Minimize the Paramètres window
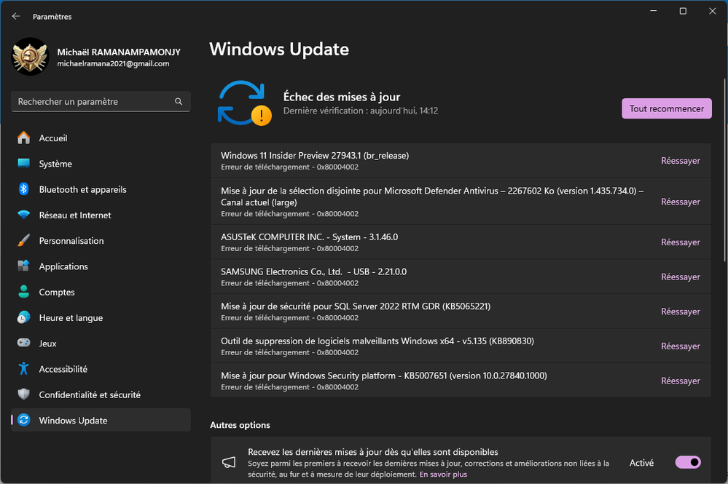The width and height of the screenshot is (728, 484). point(653,11)
